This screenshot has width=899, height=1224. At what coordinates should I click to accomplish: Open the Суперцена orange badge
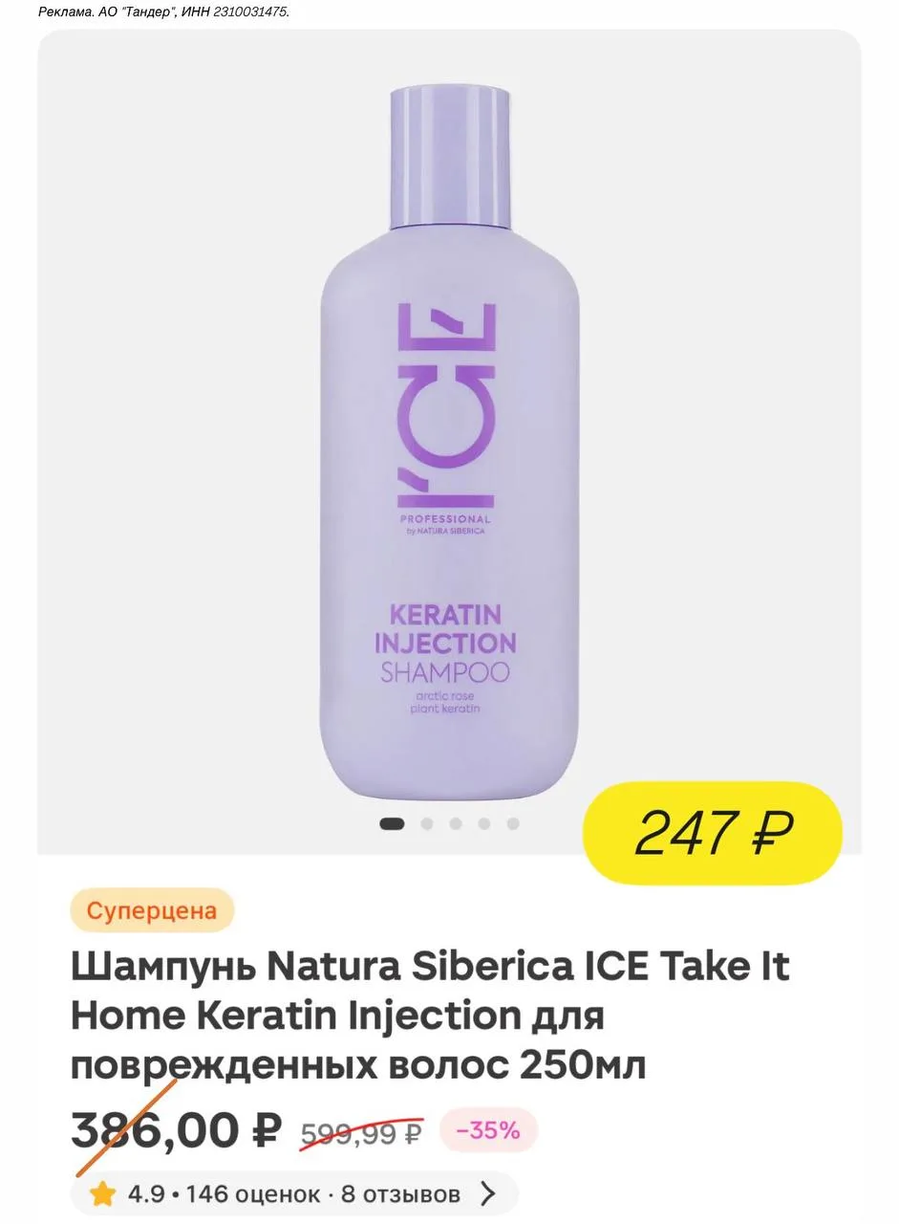tap(152, 910)
